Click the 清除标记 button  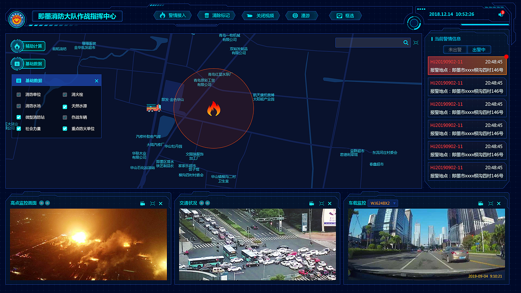click(x=217, y=15)
